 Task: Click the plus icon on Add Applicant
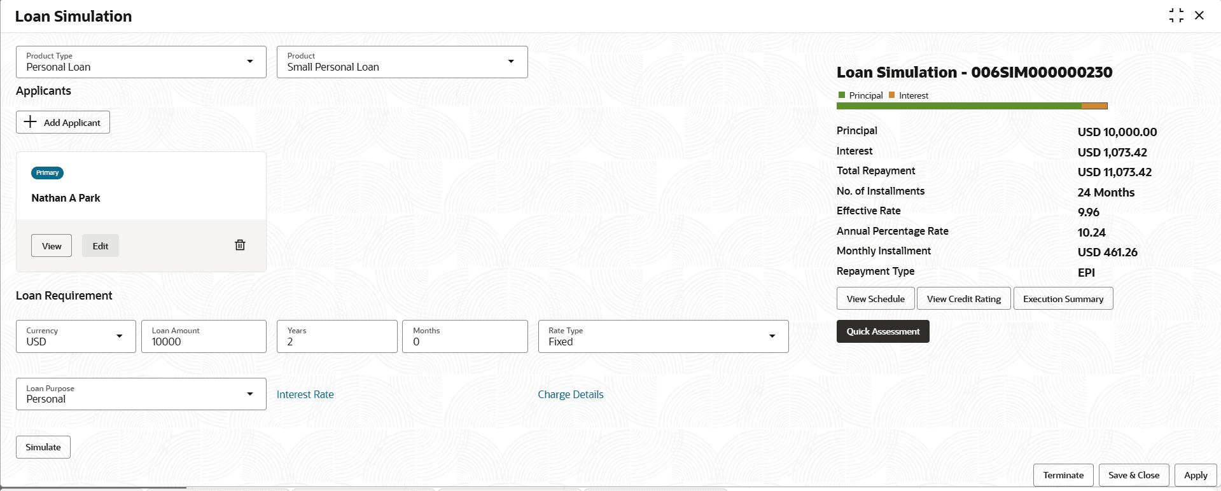click(x=31, y=122)
